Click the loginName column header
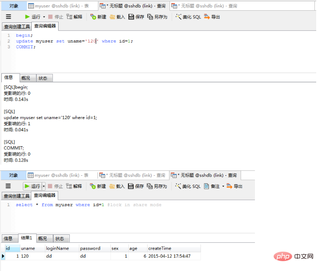Screen dimensions: 318x271 62,249
